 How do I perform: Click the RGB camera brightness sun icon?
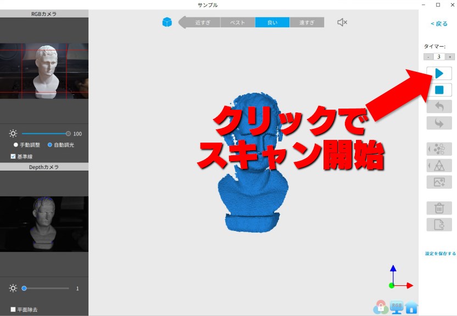click(13, 133)
